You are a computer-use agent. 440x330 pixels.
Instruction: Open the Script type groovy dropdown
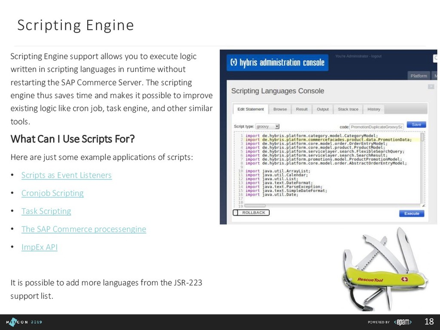pos(267,127)
